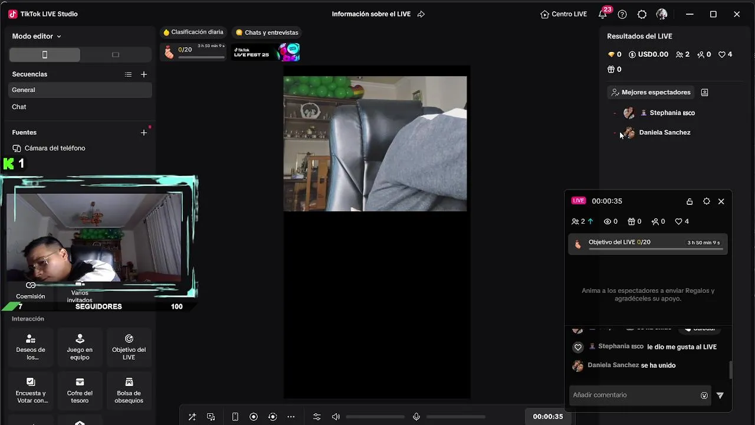Viewport: 755px width, 425px height.
Task: Open the profile avatar menu
Action: tap(662, 14)
